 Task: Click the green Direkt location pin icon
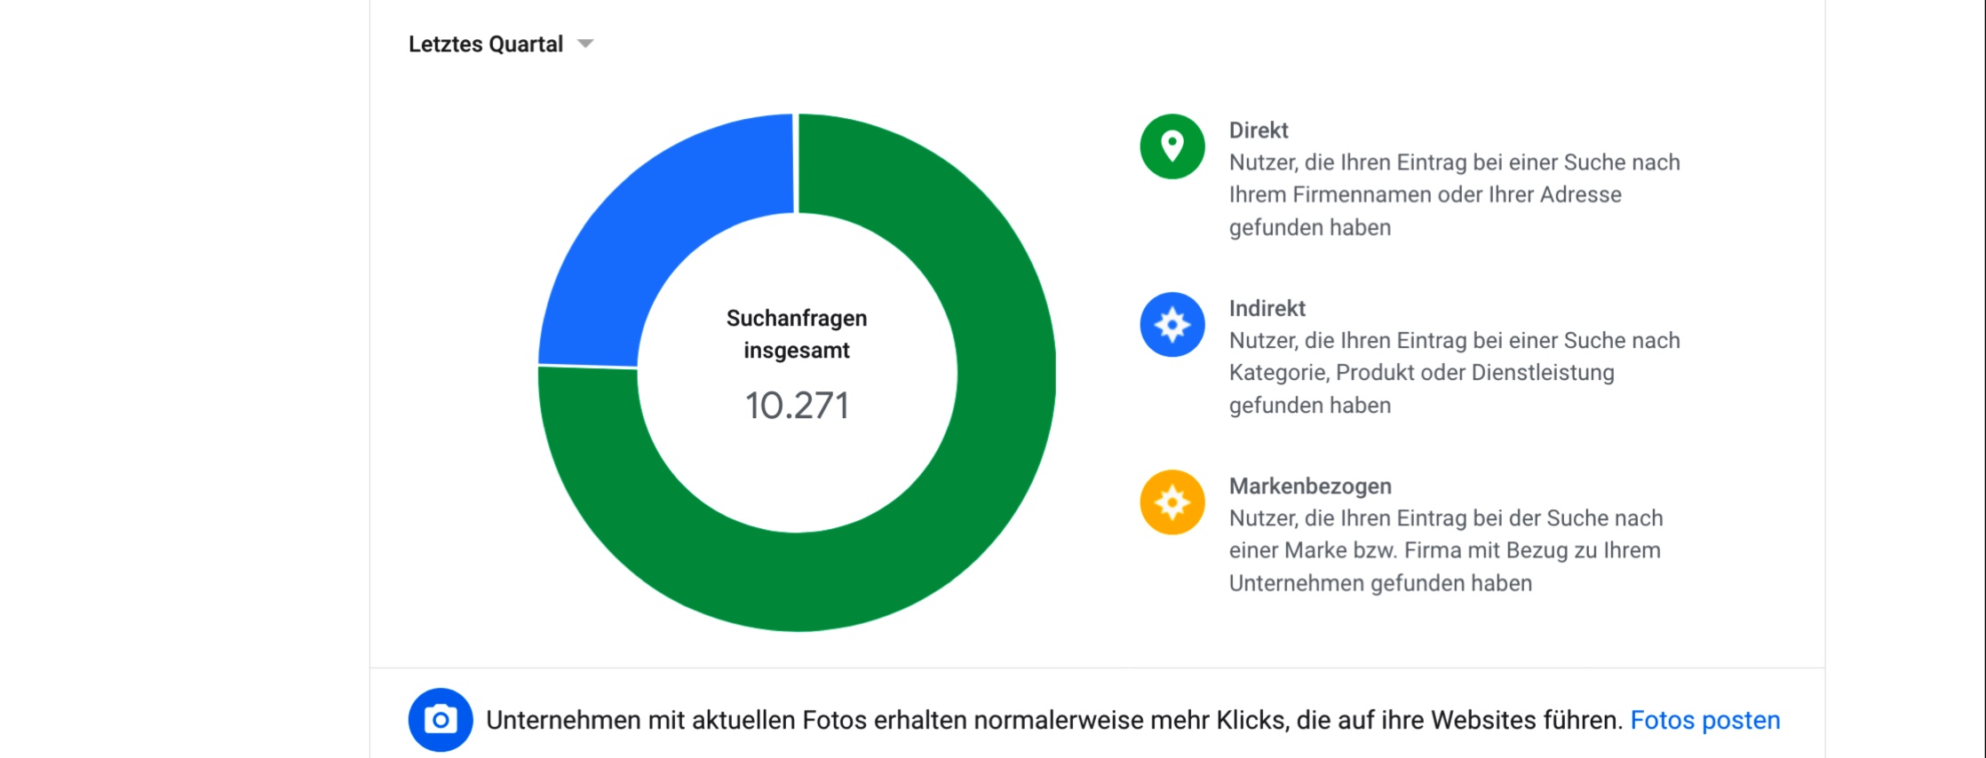pyautogui.click(x=1172, y=146)
